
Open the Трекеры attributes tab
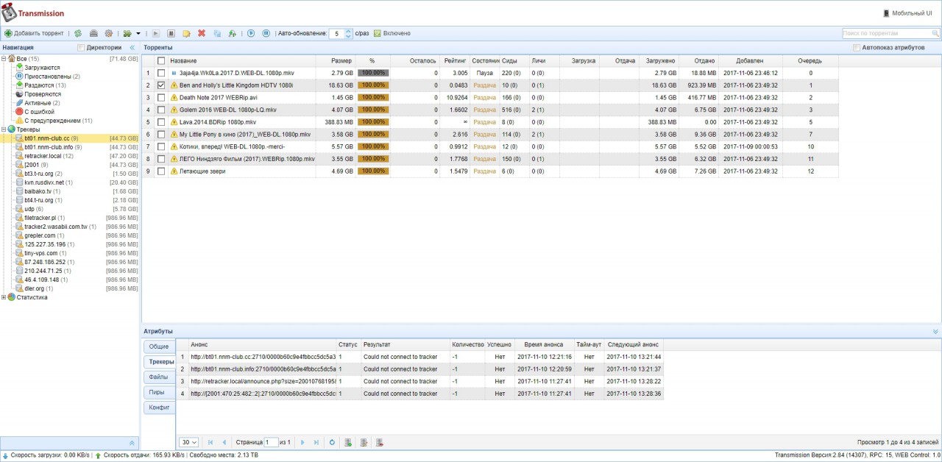(x=160, y=362)
